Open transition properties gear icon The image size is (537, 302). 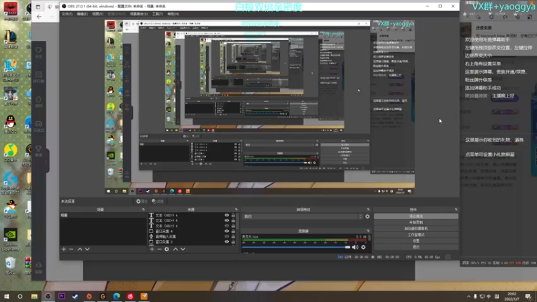tap(367, 216)
